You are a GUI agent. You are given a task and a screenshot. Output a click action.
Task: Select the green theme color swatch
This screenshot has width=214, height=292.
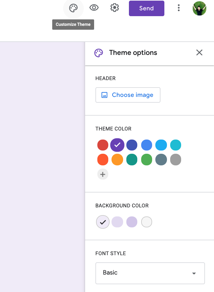147,160
